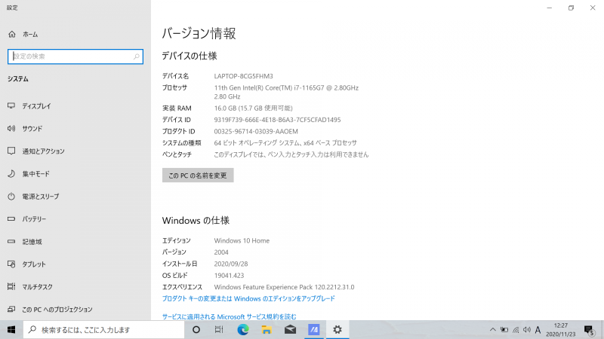Open Microsoft サービス規約 link

(230, 316)
